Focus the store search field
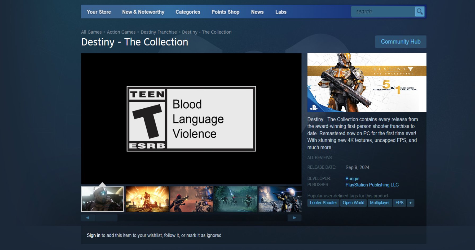Viewport: 475px width, 250px height. (x=383, y=12)
